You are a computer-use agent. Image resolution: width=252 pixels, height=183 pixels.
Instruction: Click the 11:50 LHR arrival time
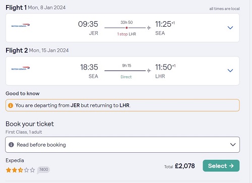pos(165,71)
